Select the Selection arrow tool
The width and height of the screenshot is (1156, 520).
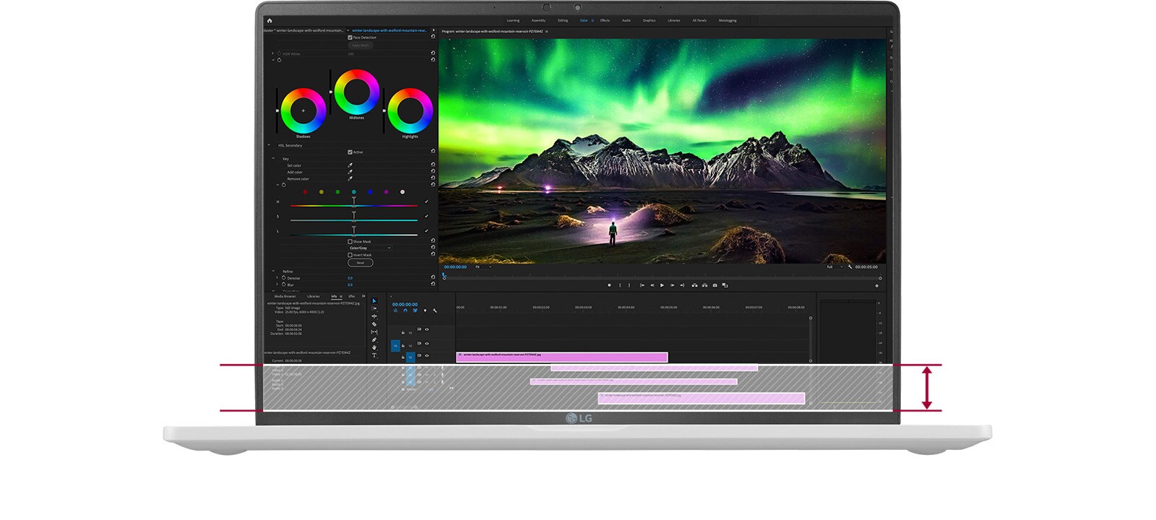[374, 301]
